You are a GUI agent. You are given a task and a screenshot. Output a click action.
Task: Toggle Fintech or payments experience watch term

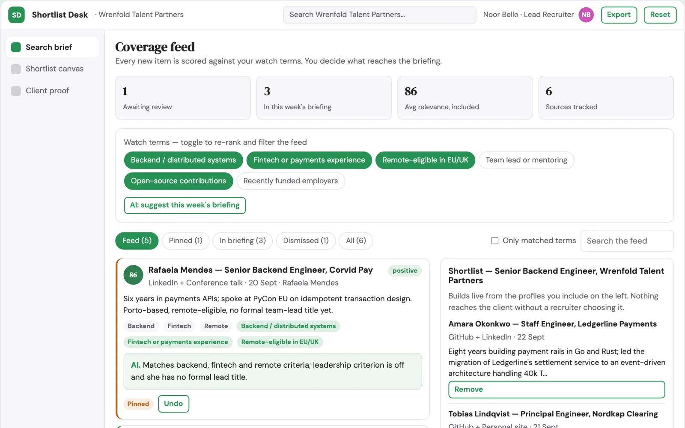309,160
